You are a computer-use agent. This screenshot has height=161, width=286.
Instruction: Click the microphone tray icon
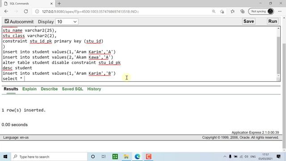tap(230, 157)
